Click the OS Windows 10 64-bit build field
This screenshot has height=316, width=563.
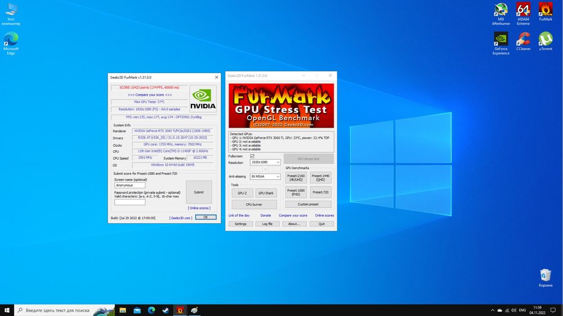click(x=172, y=165)
